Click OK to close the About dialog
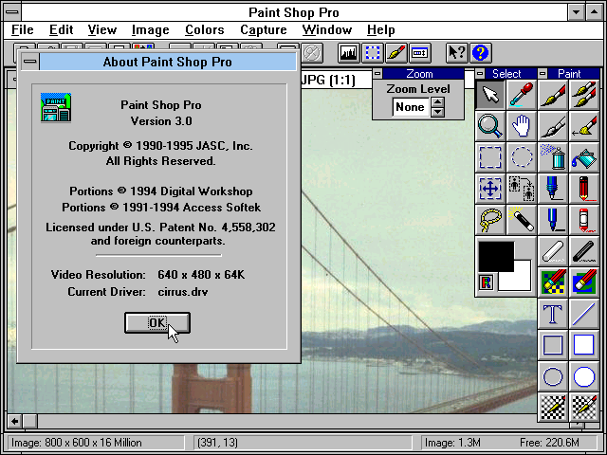 (x=157, y=322)
